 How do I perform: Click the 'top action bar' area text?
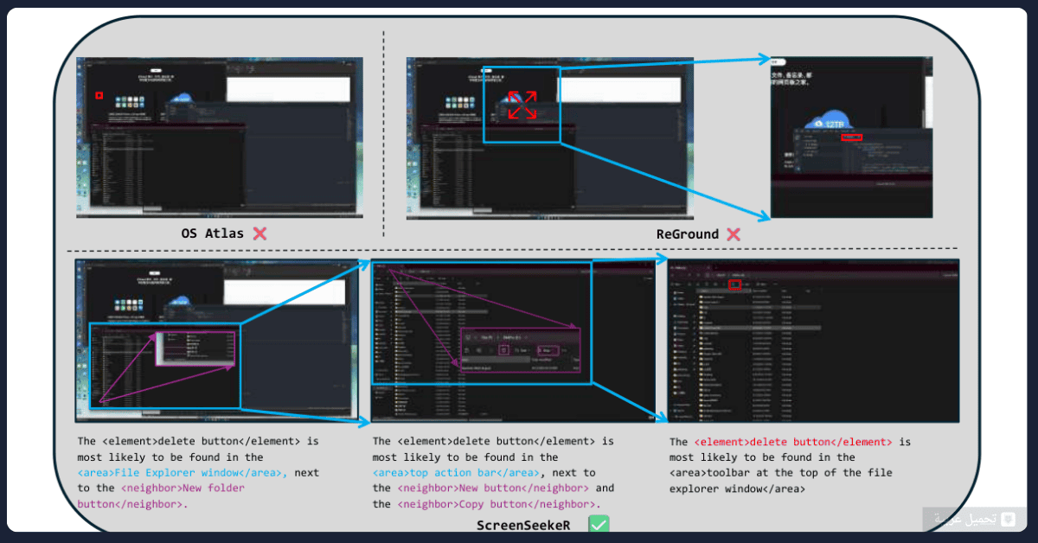457,472
